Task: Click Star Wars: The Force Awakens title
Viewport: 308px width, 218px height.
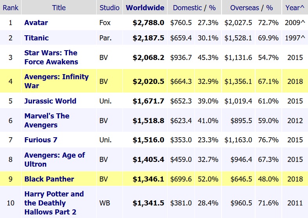Action: (x=51, y=57)
